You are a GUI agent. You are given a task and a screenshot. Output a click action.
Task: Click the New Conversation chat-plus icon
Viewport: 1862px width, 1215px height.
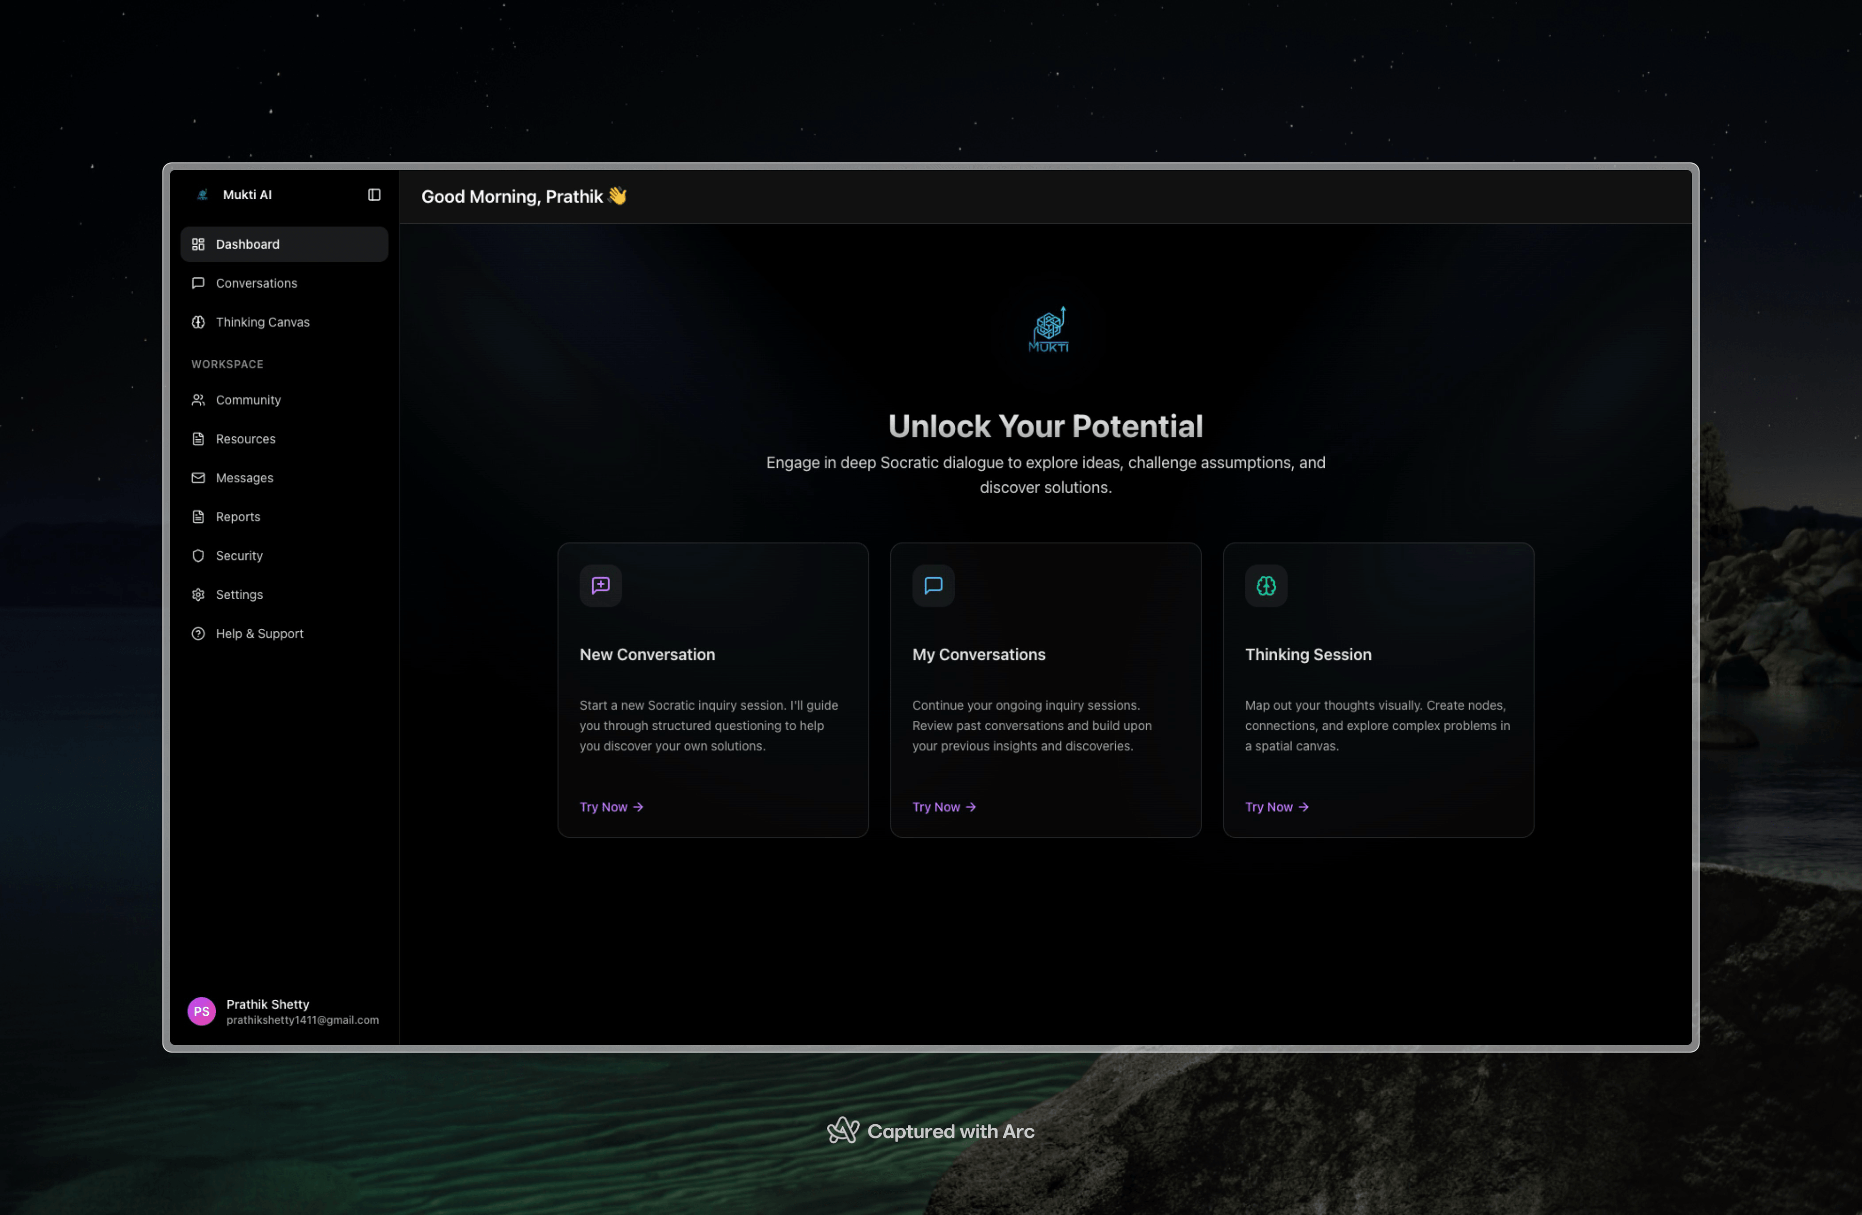pyautogui.click(x=600, y=585)
